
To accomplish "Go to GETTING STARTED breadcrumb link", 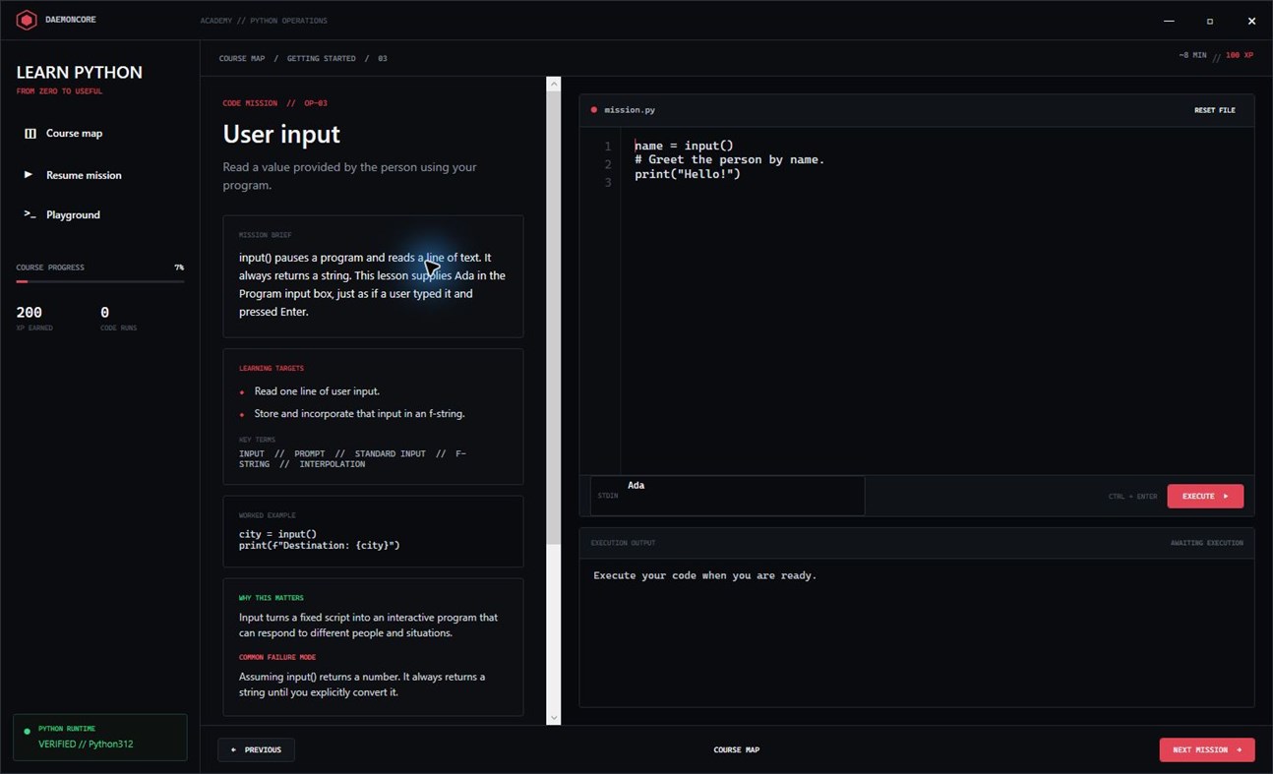I will coord(322,58).
